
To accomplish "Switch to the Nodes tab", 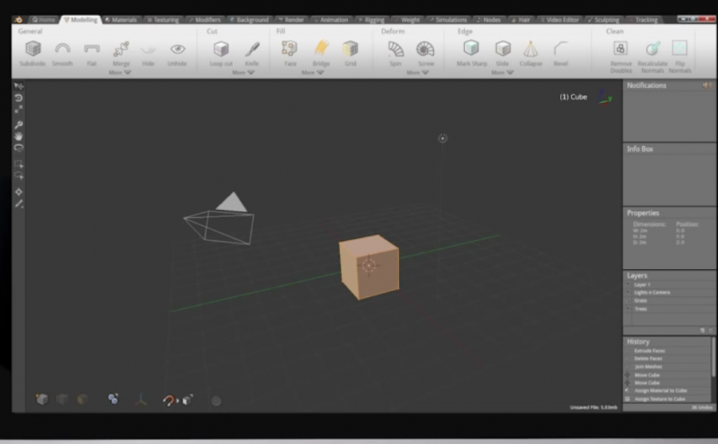I will 489,20.
